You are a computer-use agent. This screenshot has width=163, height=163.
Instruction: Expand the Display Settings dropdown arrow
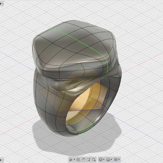[x=104, y=159]
